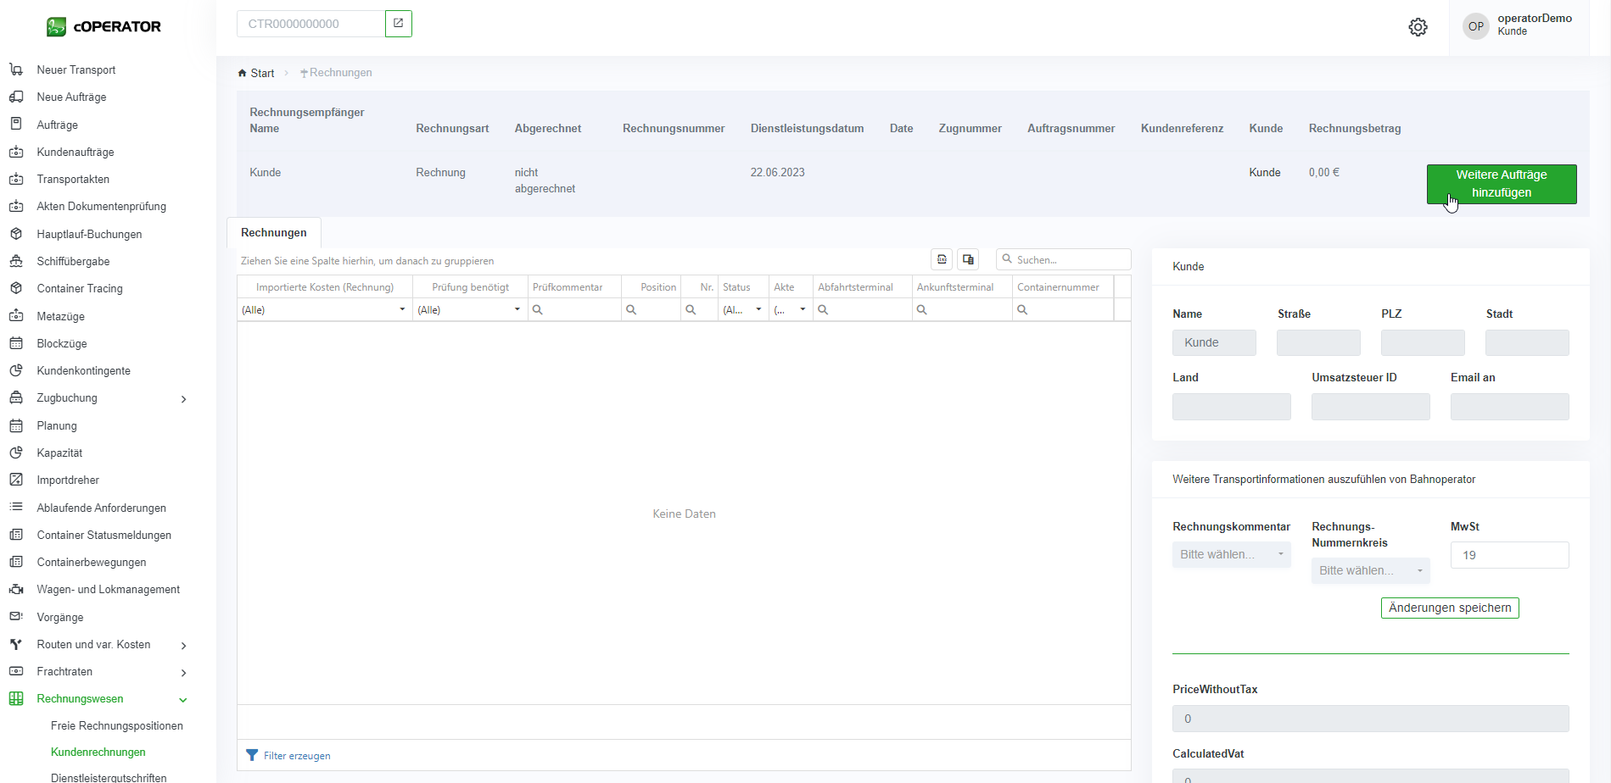Open the column chooser icon
This screenshot has width=1611, height=783.
[968, 259]
